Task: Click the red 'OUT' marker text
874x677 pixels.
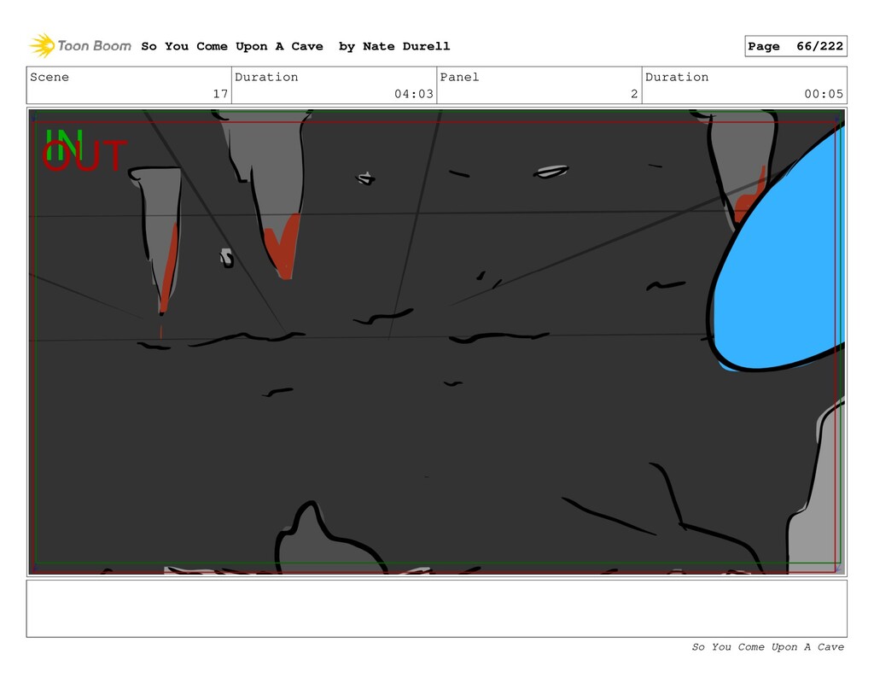Action: tap(84, 155)
